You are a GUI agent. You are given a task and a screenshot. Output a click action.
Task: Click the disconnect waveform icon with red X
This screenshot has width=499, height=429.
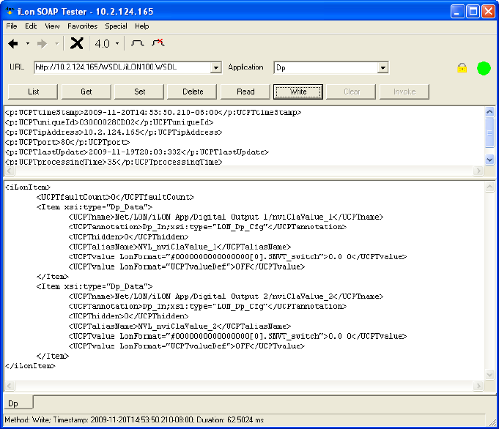click(x=158, y=42)
